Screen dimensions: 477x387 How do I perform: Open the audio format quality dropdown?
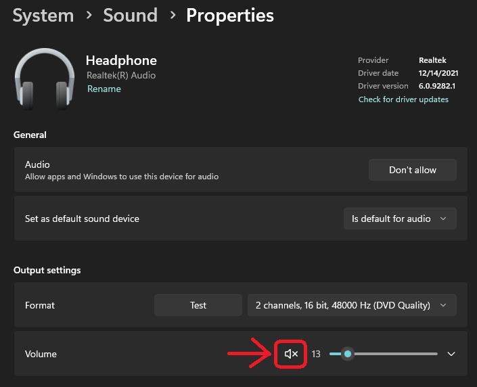tap(352, 305)
